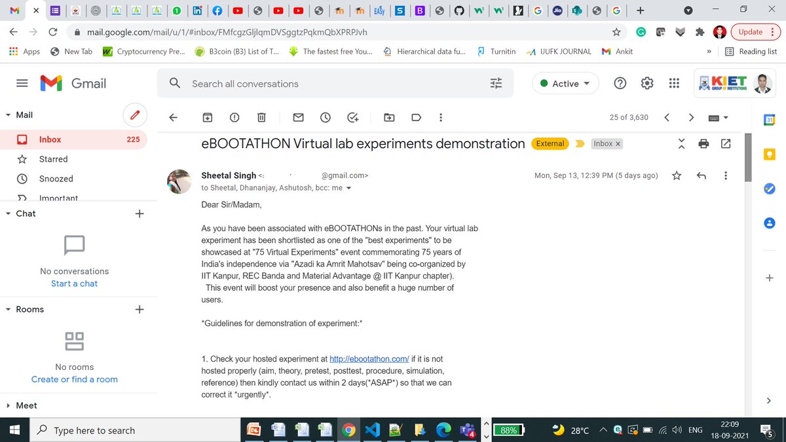The width and height of the screenshot is (786, 442).
Task: Hide the side panel chevron
Action: (x=769, y=401)
